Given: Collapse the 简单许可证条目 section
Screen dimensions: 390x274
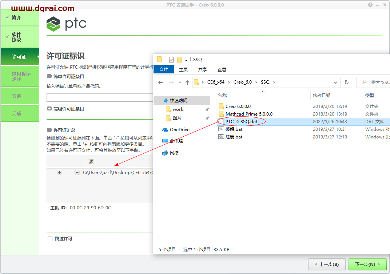Looking at the screenshot, I should click(x=49, y=76).
